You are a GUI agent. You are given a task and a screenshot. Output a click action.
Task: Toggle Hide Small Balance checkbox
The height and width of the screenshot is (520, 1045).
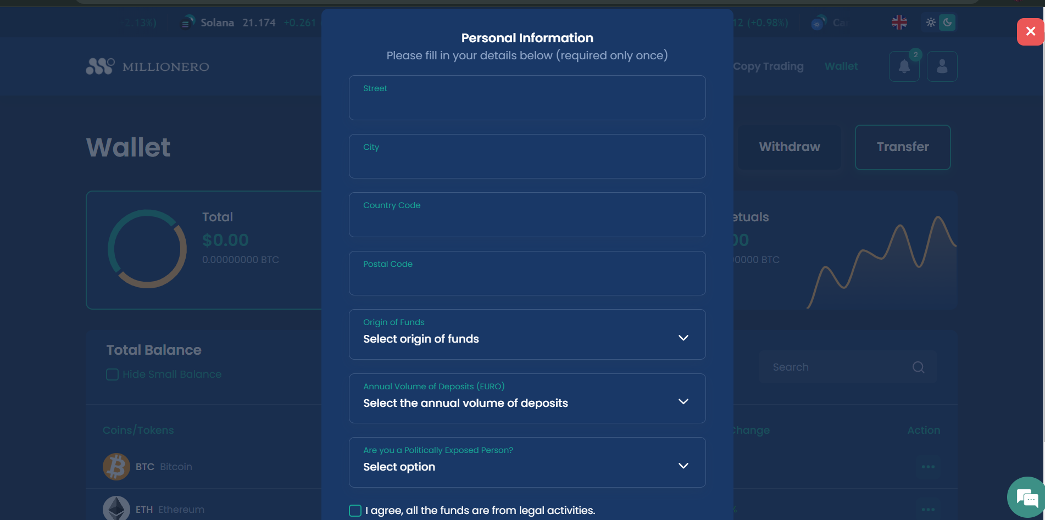tap(112, 374)
